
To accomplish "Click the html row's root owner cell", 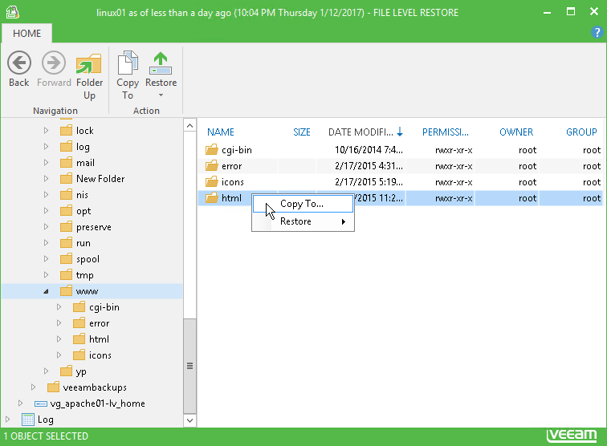I will pos(528,198).
